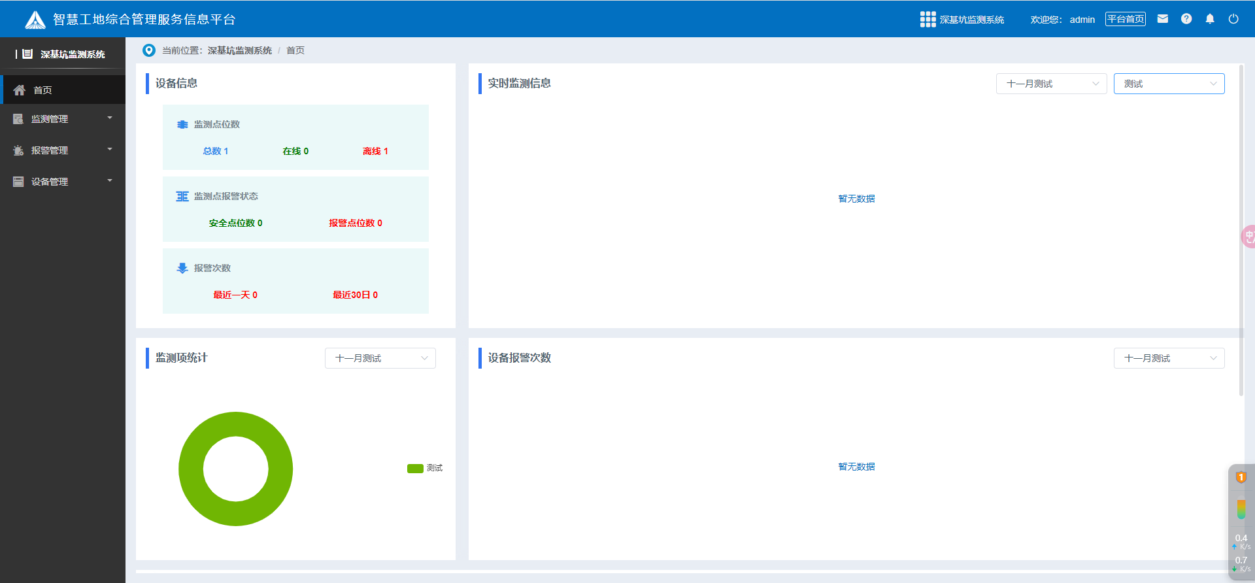The image size is (1255, 583).
Task: Open the help question mark icon
Action: (1186, 19)
